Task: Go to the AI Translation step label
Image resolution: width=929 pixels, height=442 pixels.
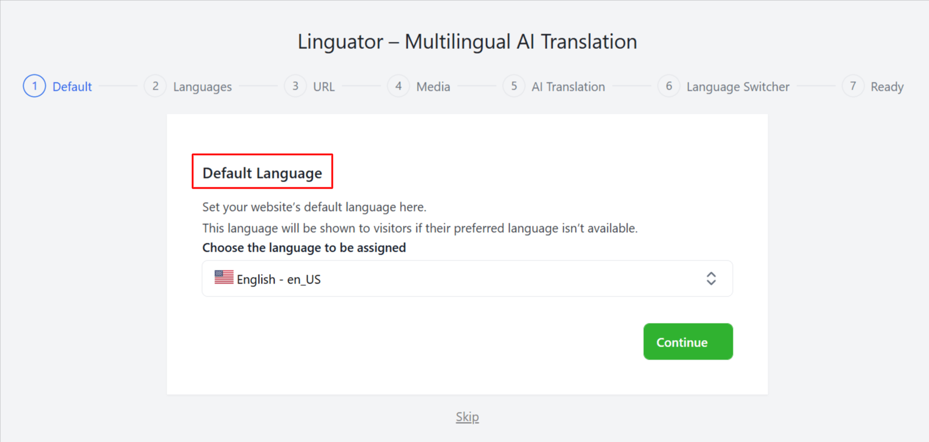Action: point(568,87)
